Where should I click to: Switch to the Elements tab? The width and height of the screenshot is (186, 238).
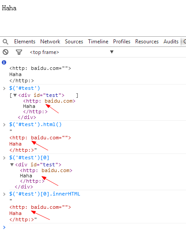click(25, 42)
